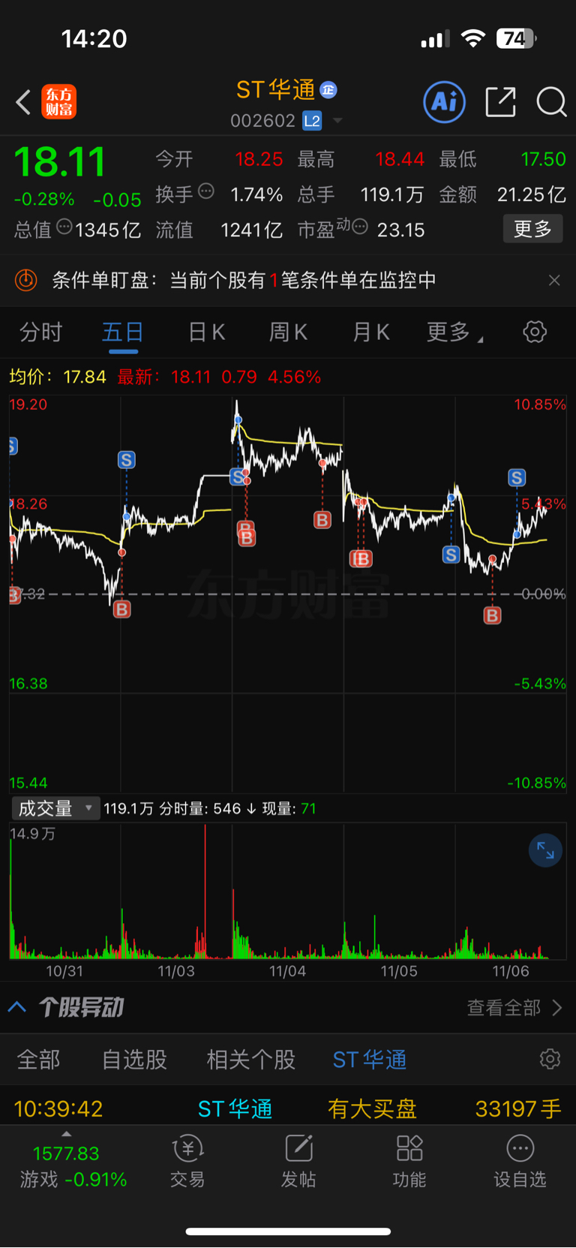Open the 成交量 indicator dropdown
The image size is (576, 1248).
pos(55,808)
